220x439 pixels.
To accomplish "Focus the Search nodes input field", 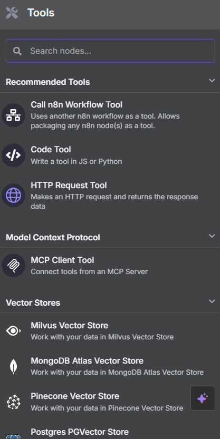I will click(110, 51).
